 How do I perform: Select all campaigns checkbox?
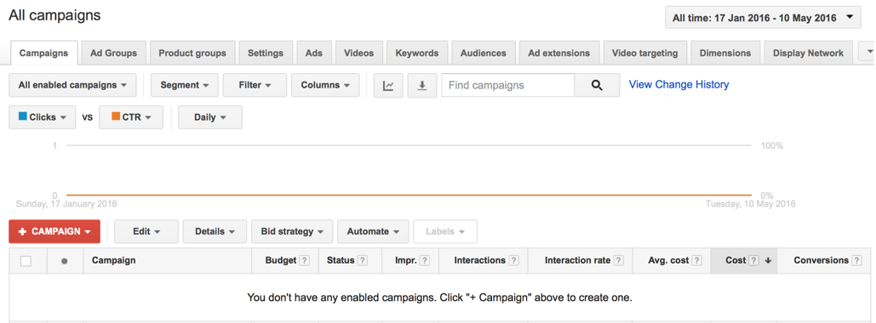(x=26, y=260)
